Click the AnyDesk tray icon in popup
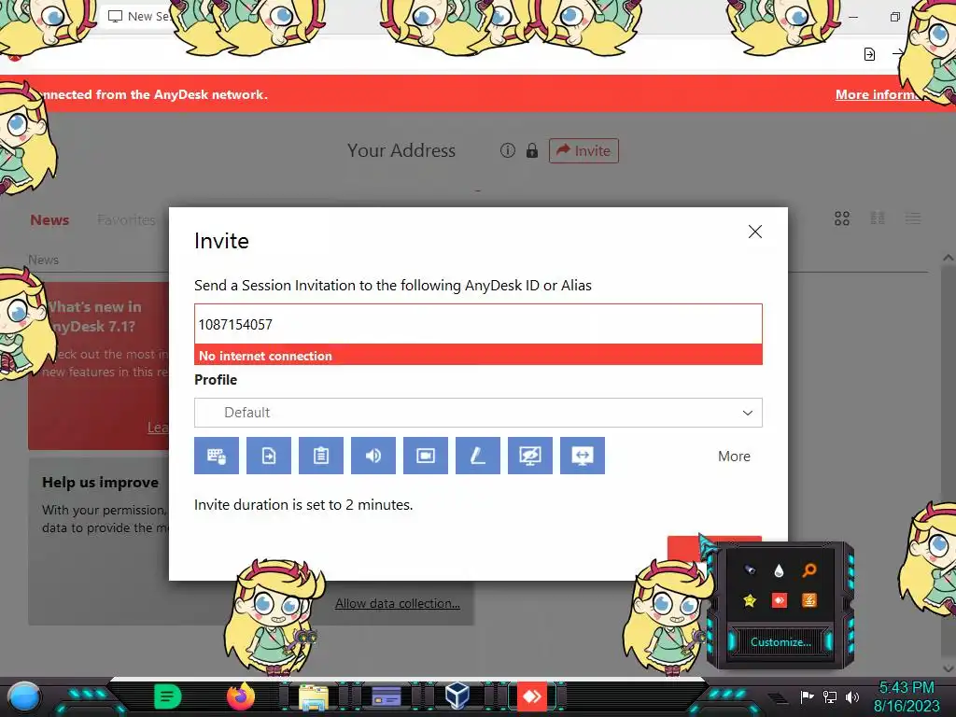This screenshot has height=717, width=956. (780, 600)
